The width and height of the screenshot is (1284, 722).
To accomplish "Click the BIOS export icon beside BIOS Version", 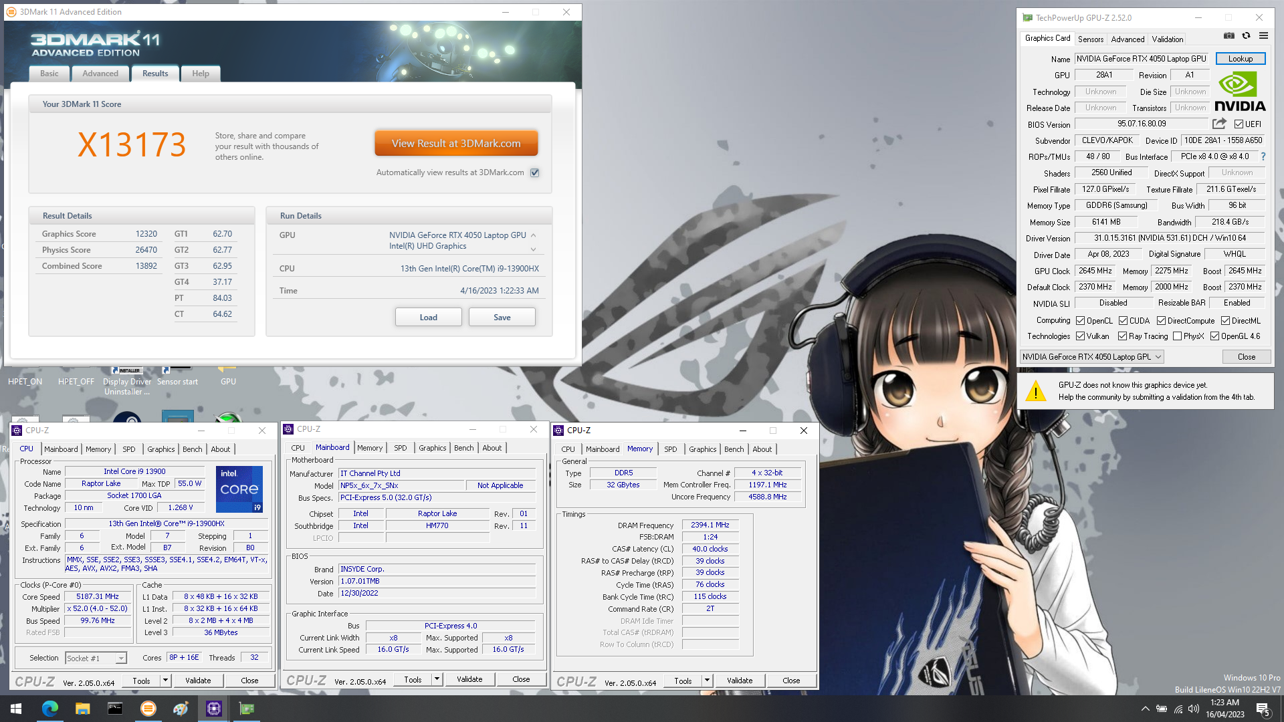I will [x=1219, y=124].
